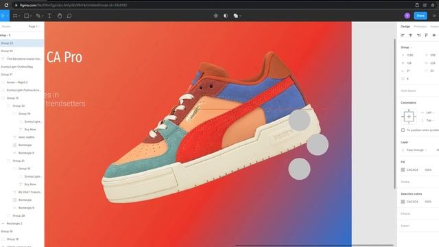This screenshot has width=439, height=247.
Task: Select the Group 22 layer
Action: point(22,106)
